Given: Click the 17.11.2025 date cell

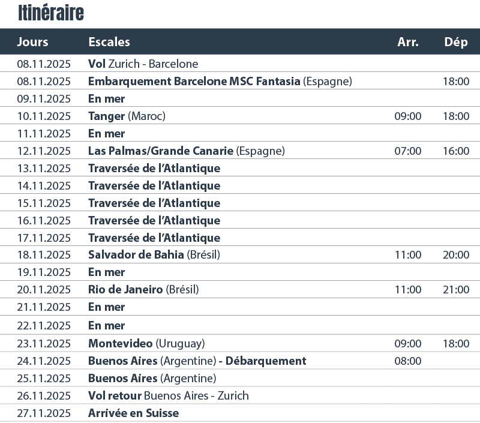Looking at the screenshot, I should [x=43, y=238].
